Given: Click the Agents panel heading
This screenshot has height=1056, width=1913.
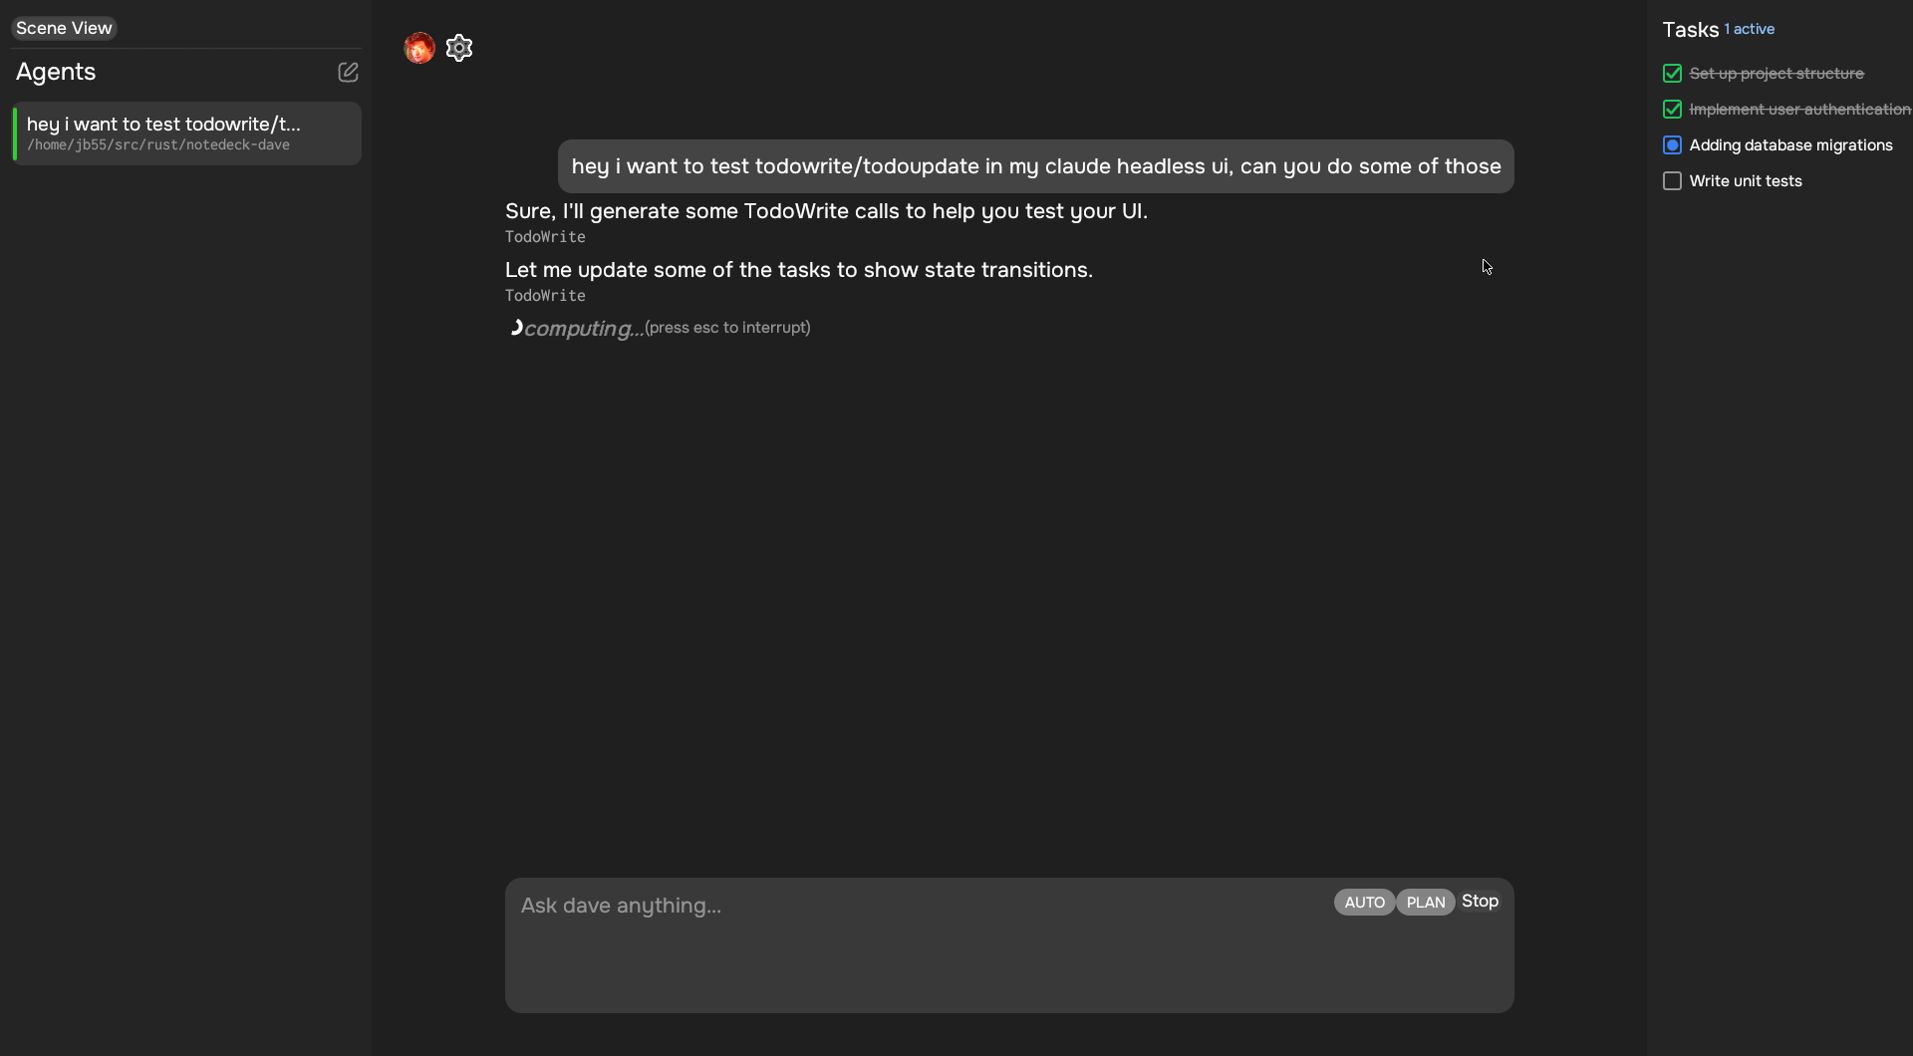Looking at the screenshot, I should pyautogui.click(x=56, y=72).
